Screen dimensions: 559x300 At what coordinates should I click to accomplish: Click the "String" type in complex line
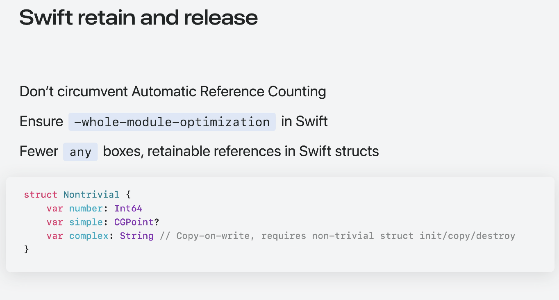tap(136, 236)
